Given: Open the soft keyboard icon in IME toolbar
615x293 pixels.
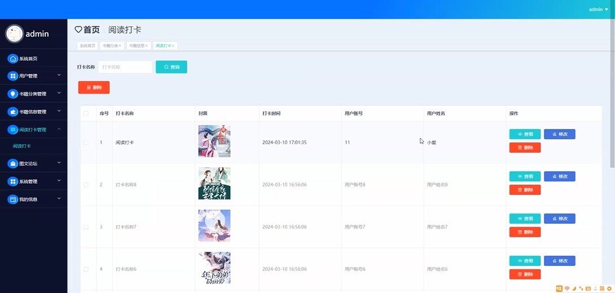Looking at the screenshot, I should pyautogui.click(x=588, y=288).
